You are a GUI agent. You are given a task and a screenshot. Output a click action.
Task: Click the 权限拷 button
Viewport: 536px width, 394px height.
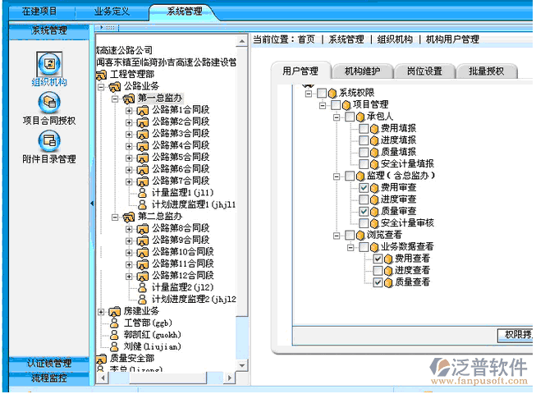coord(515,335)
